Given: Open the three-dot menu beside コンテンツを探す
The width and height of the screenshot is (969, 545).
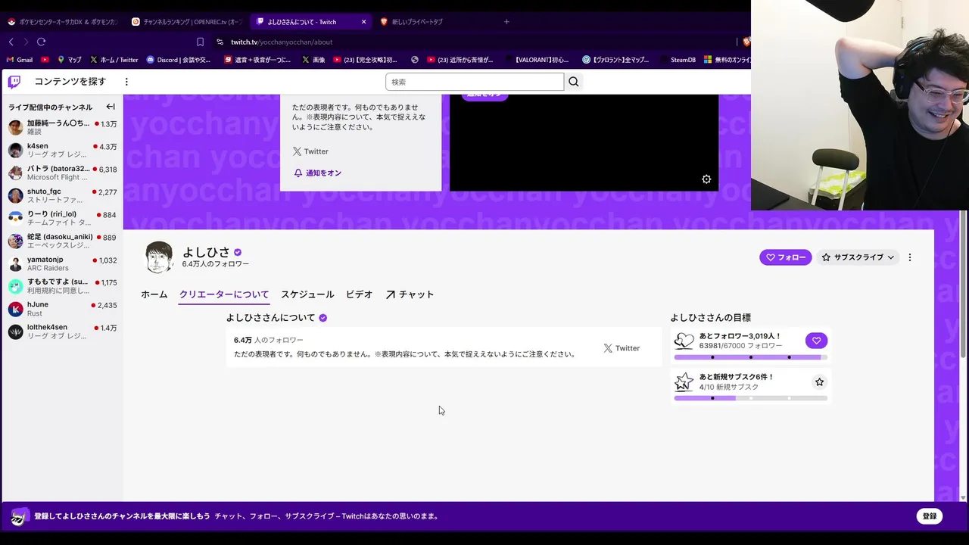Looking at the screenshot, I should tap(126, 82).
